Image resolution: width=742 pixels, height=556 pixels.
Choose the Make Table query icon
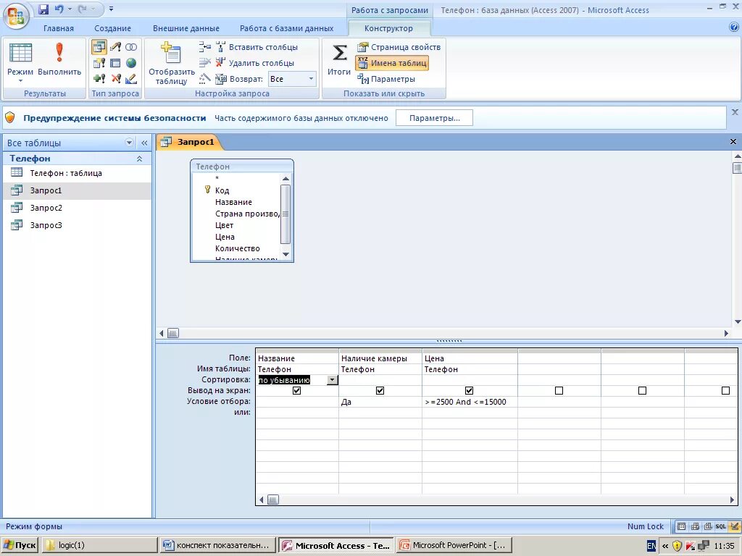point(99,63)
